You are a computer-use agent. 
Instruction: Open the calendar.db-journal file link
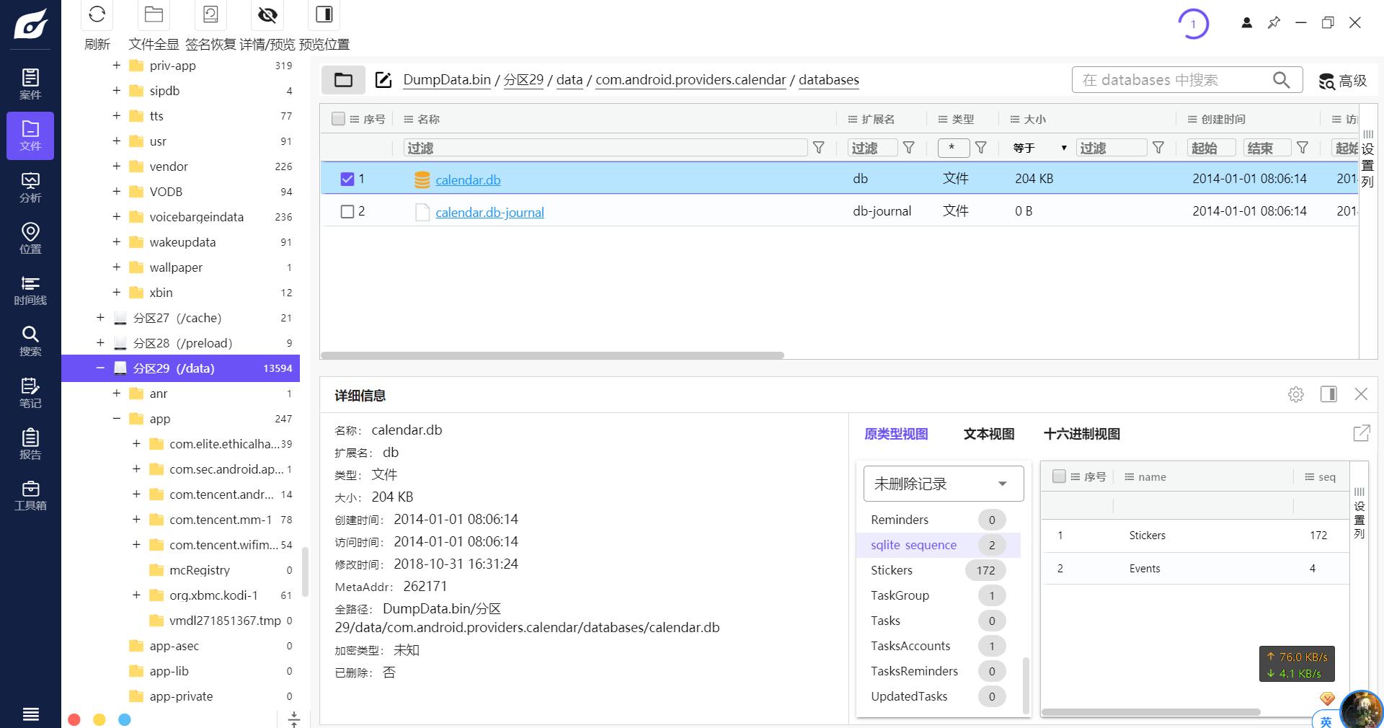pos(489,213)
